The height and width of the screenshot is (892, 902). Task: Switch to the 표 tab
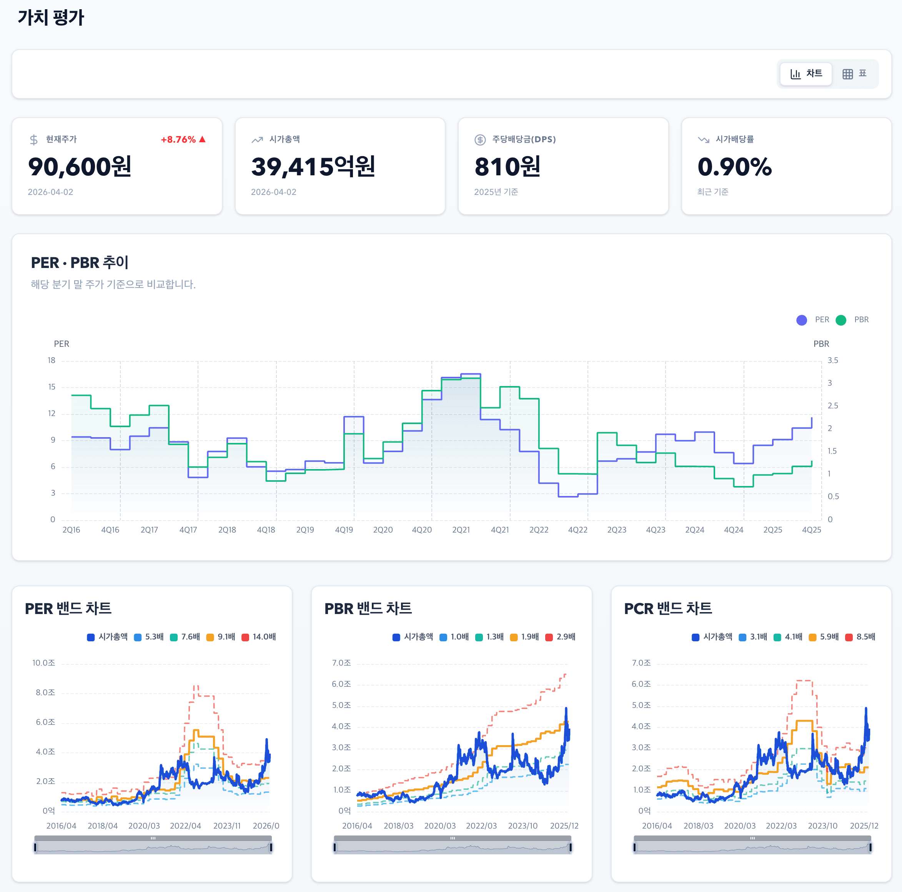pos(856,73)
